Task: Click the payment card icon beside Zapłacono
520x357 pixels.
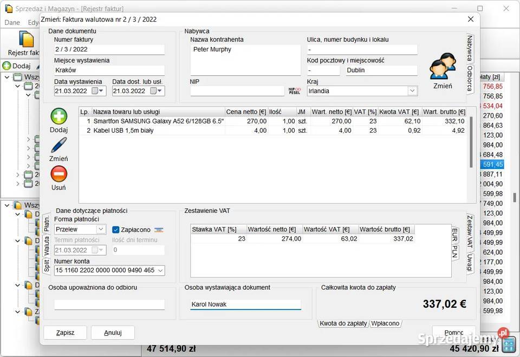Action: 159,230
